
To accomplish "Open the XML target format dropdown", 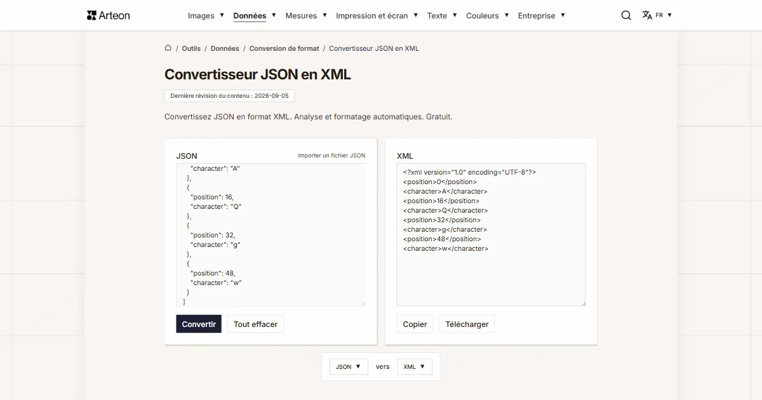I will [415, 366].
